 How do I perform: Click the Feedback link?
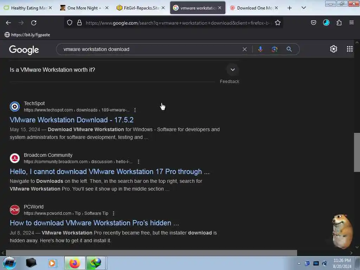[229, 82]
